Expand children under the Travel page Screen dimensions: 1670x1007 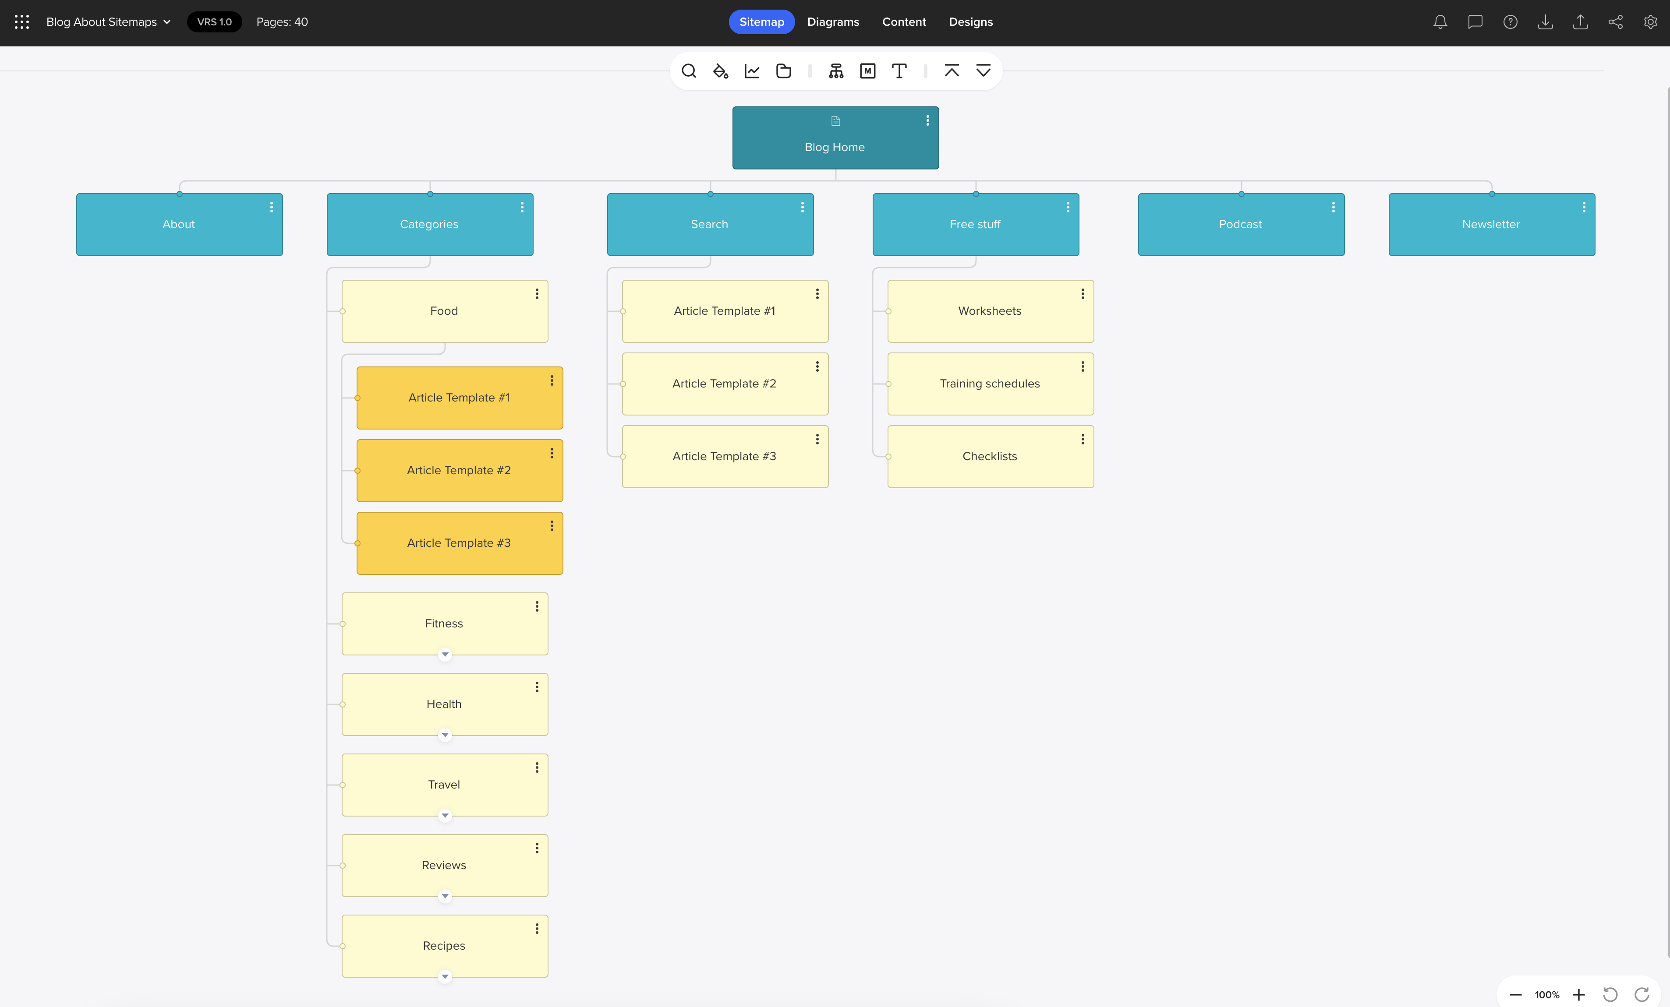pos(445,815)
